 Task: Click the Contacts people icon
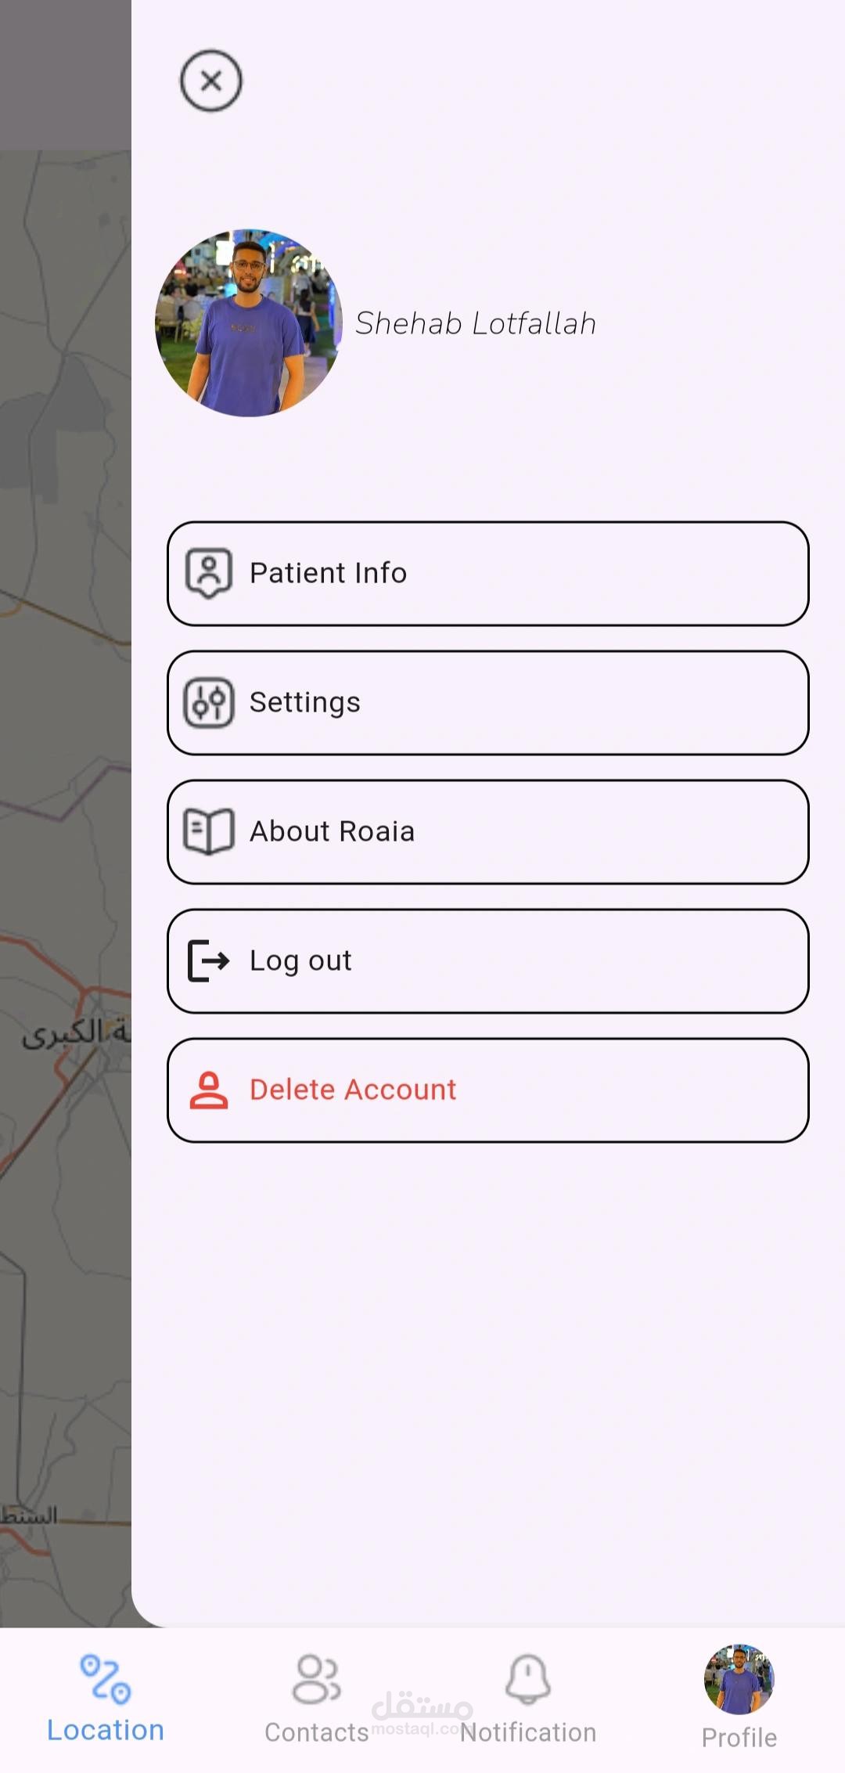coord(316,1678)
